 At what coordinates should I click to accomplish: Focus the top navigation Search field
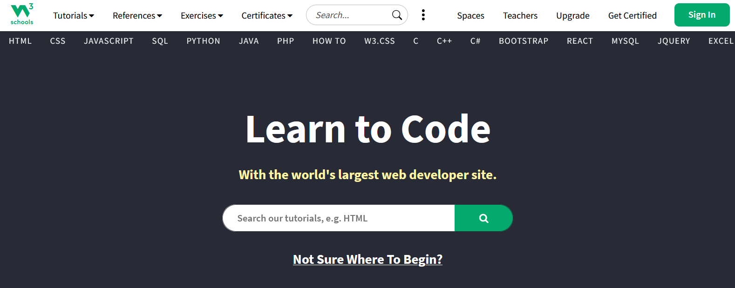coord(349,15)
